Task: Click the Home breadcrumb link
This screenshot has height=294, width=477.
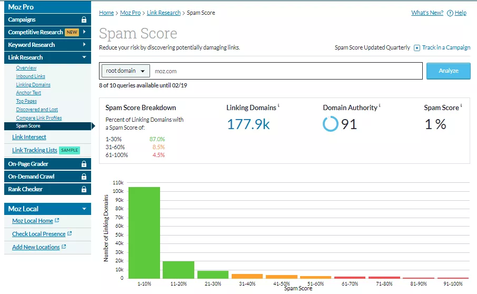Action: [106, 13]
